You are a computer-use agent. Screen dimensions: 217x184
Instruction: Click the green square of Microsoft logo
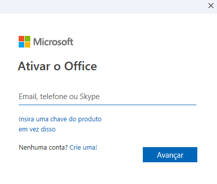tap(28, 38)
